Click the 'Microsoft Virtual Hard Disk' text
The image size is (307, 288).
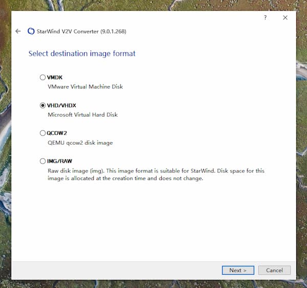coord(82,115)
